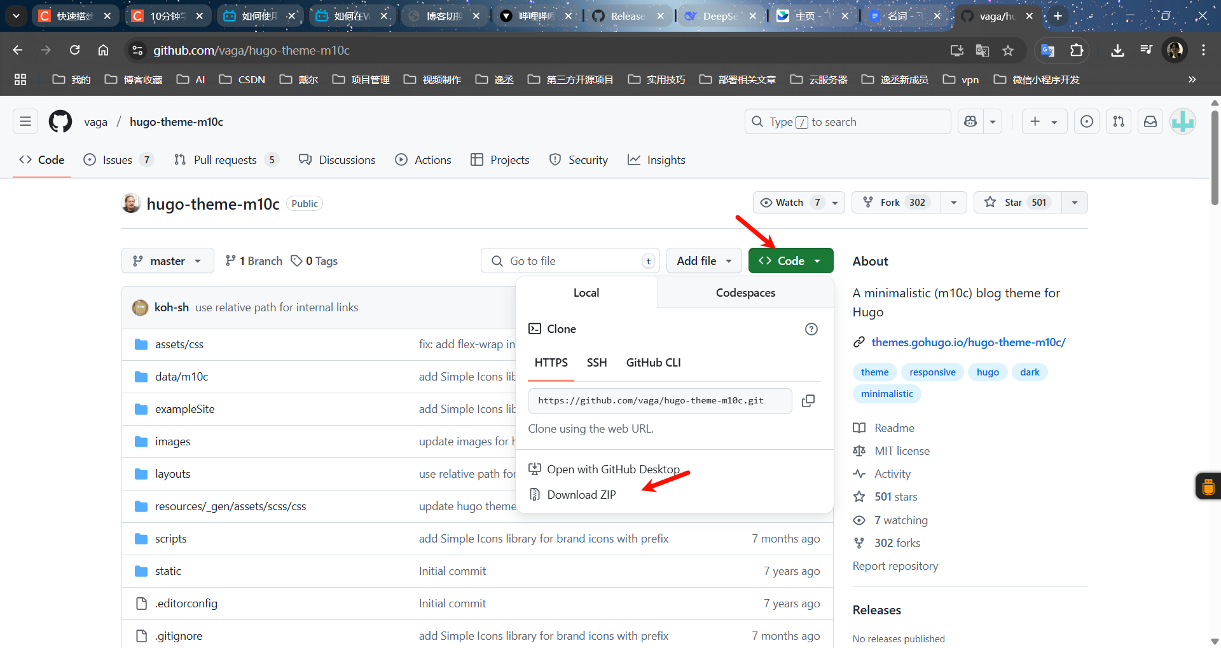Image resolution: width=1221 pixels, height=648 pixels.
Task: Expand the create new plus dropdown
Action: [x=1044, y=121]
